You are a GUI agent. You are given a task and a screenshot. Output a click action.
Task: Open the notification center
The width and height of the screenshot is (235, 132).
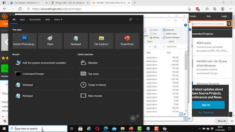[x=229, y=129]
